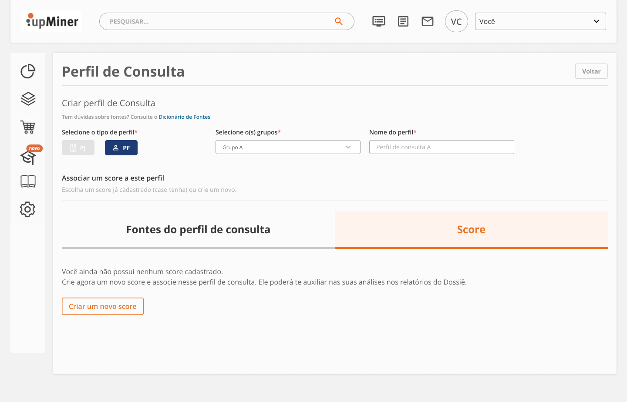The width and height of the screenshot is (627, 402).
Task: Open the shopping cart sidebar icon
Action: 28,127
